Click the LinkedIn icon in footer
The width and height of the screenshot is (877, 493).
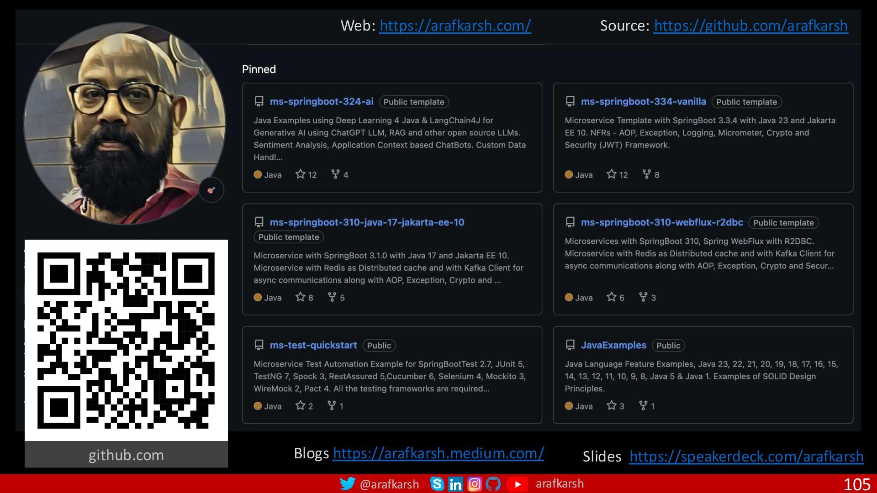point(455,484)
